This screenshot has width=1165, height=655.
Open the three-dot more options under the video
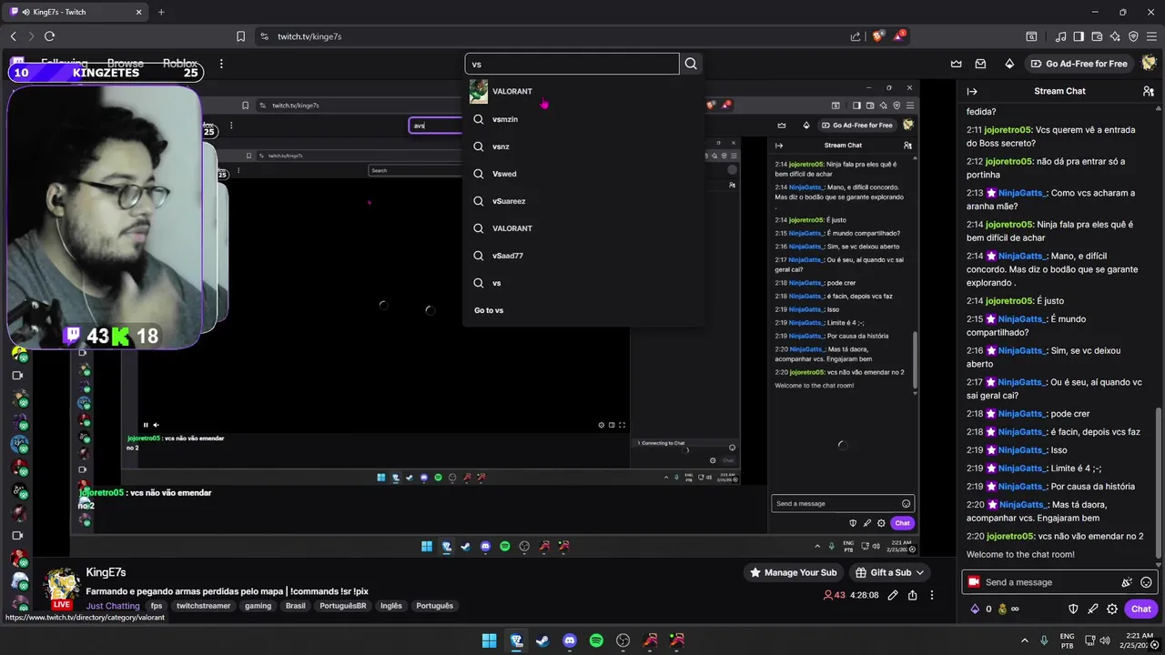click(932, 595)
